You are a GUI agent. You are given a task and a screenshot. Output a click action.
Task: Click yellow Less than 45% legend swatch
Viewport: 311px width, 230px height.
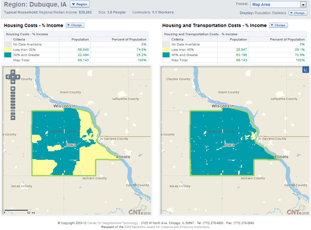click(x=166, y=50)
